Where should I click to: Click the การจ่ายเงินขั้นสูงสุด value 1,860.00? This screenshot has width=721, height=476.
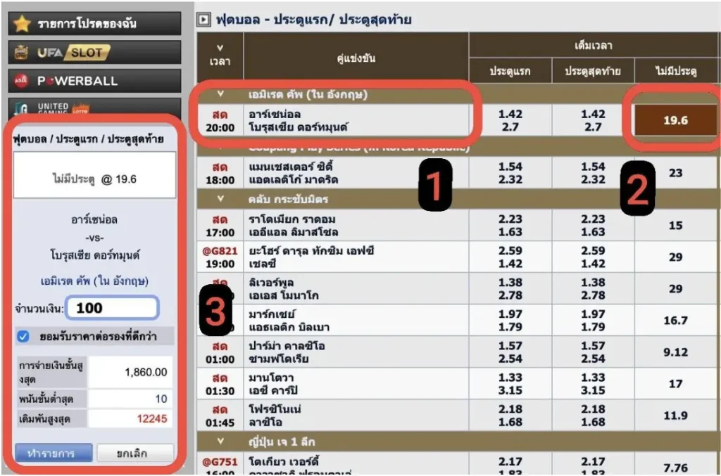(146, 372)
